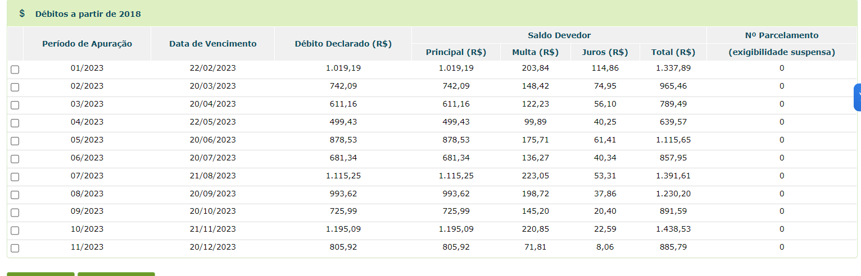This screenshot has height=276, width=861.
Task: Click the dollar sign icon beside Débitos
Action: click(22, 13)
